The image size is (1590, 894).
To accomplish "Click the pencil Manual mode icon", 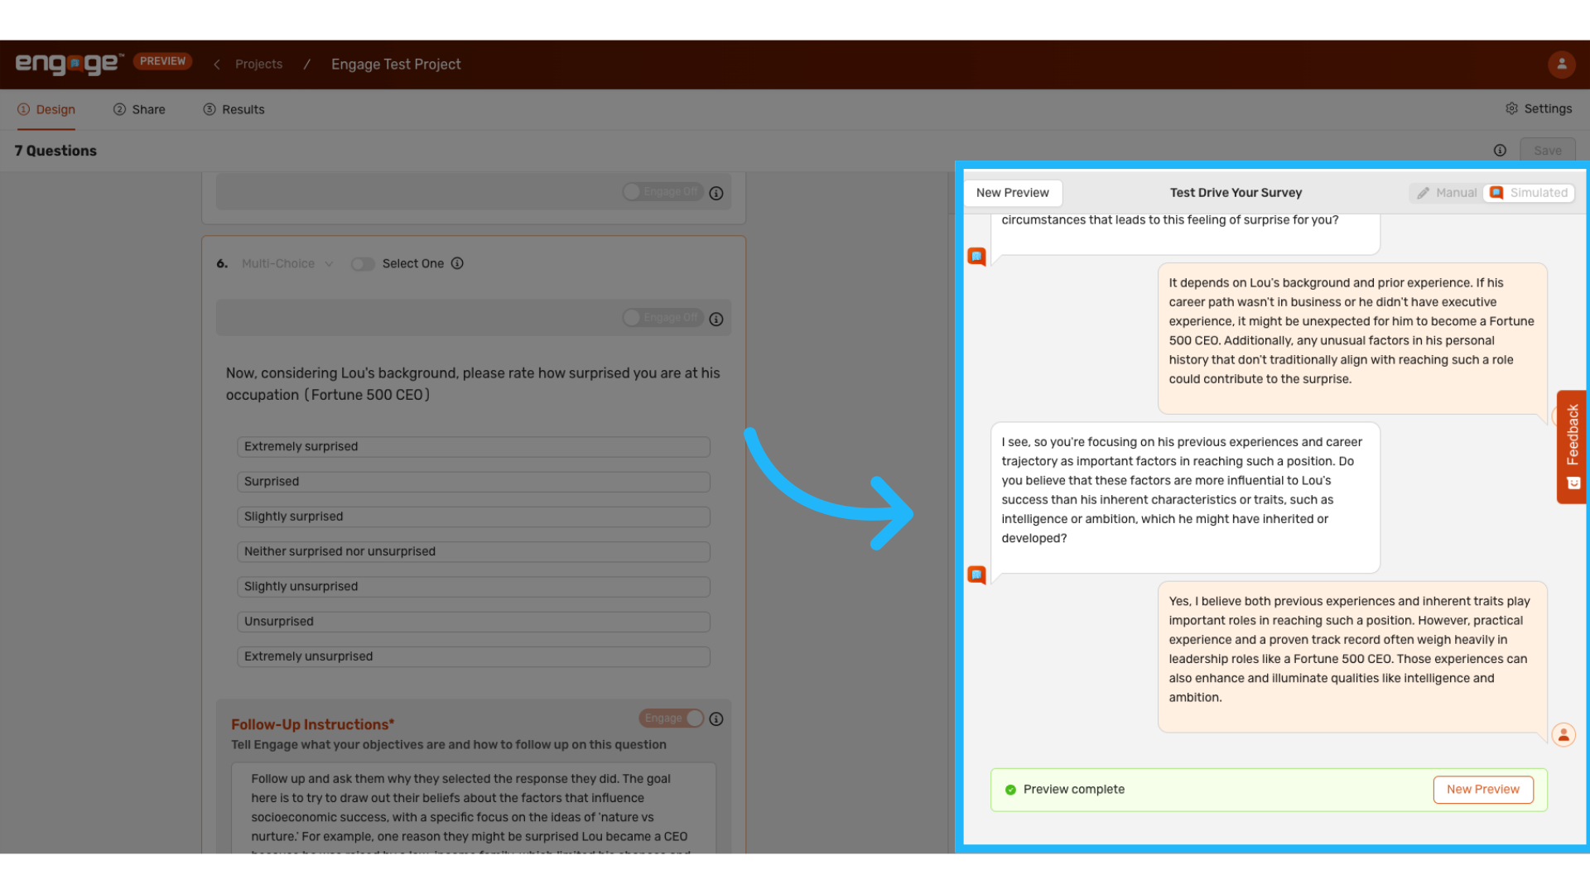I will point(1423,193).
